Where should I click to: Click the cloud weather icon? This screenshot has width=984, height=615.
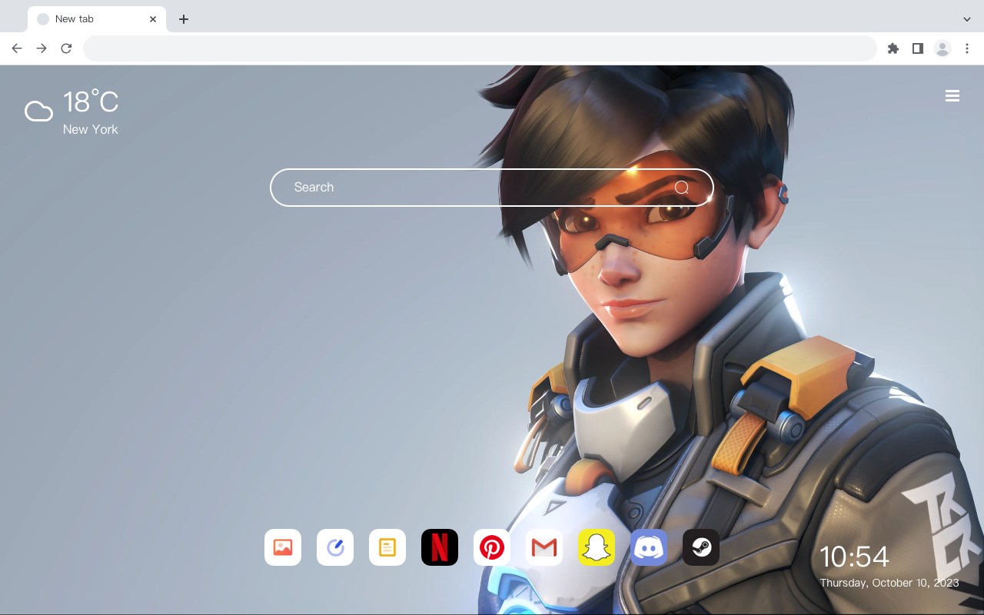38,111
